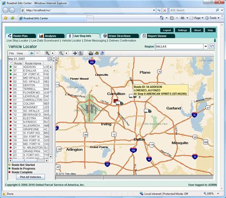
Task: Select route 34 ADDISON row
Action: tap(29, 67)
